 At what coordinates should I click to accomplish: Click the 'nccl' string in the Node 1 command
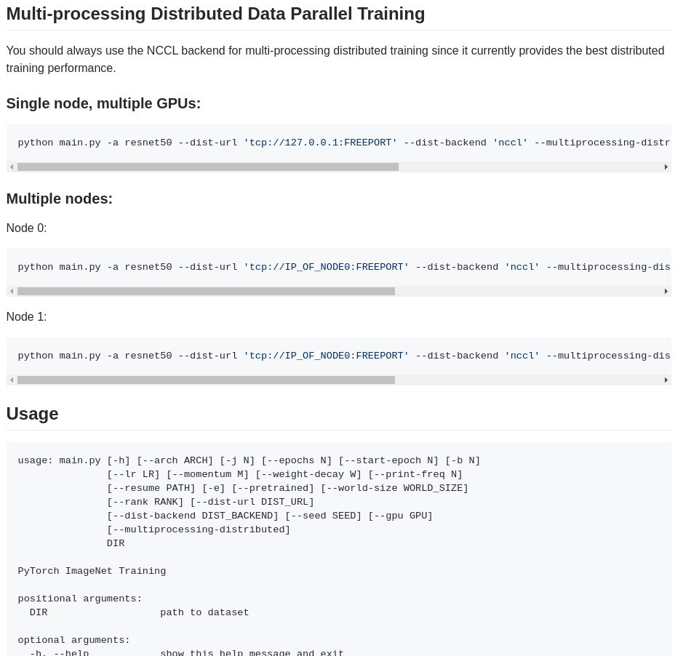tap(522, 356)
